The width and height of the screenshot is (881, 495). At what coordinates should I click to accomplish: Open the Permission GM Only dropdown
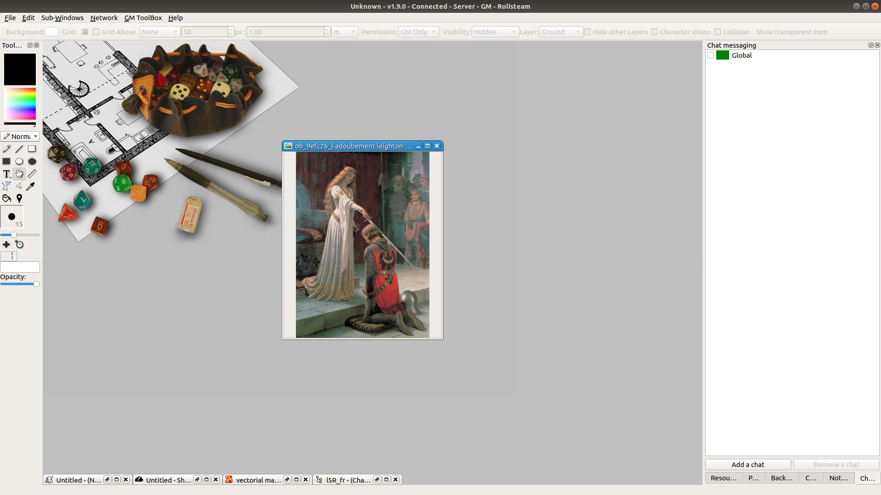(418, 32)
